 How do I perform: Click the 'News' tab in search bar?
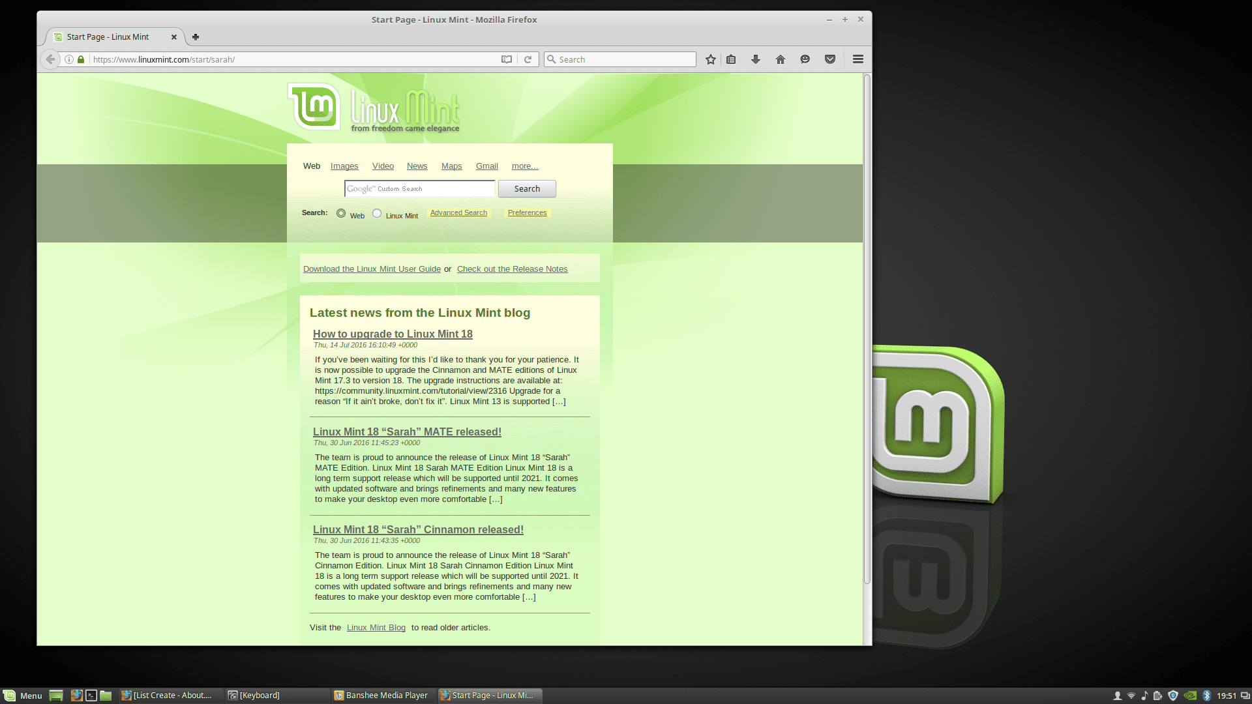[x=417, y=165]
